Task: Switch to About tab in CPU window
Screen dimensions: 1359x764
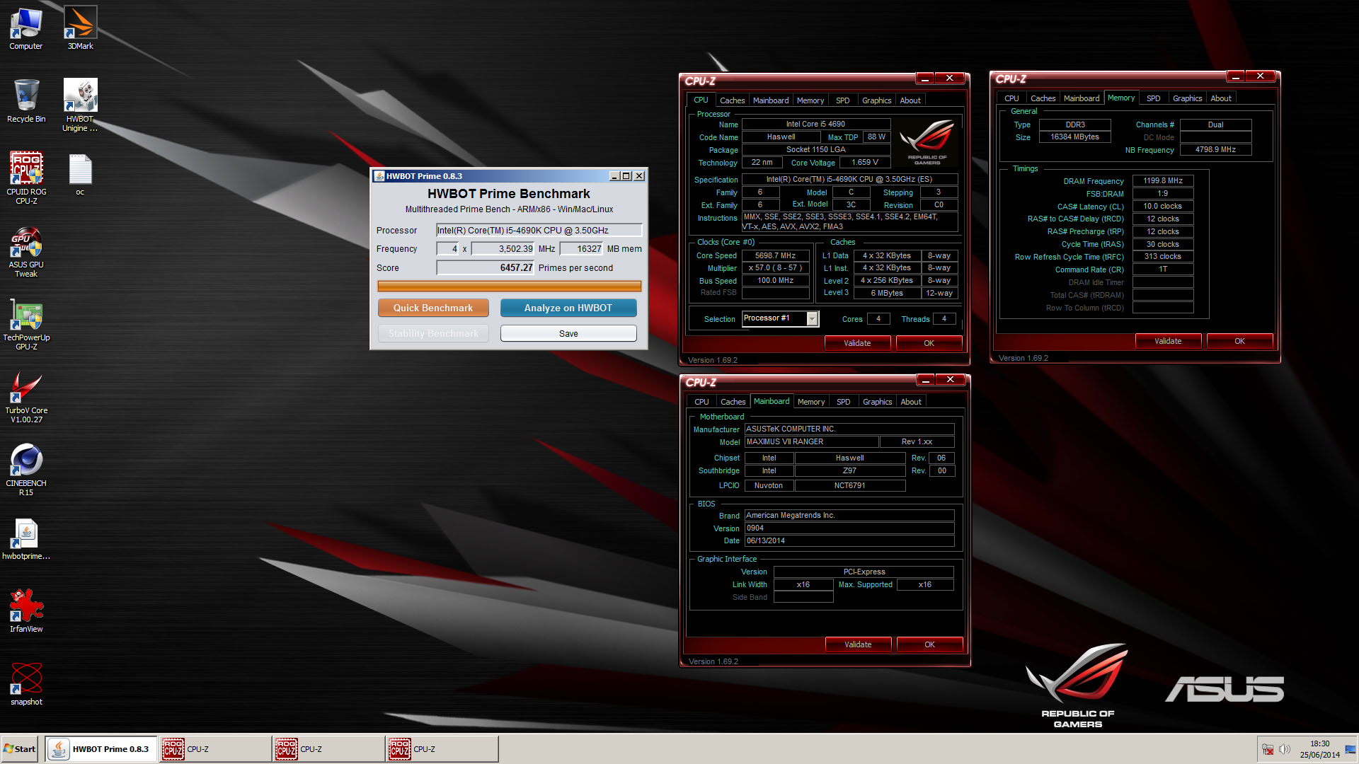Action: tap(910, 100)
